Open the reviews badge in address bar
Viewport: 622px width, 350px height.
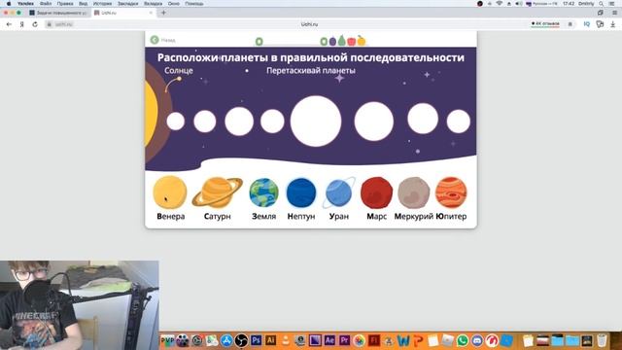pos(545,24)
